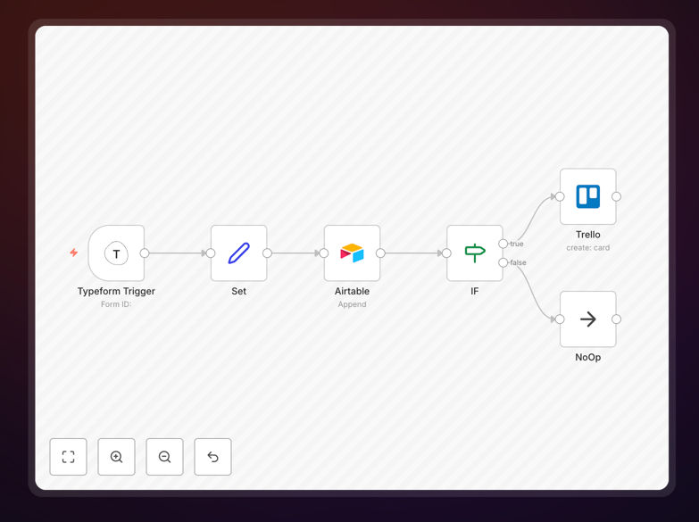Click the Form ID: subtitle text
Screen dimensions: 699x522
coord(116,304)
